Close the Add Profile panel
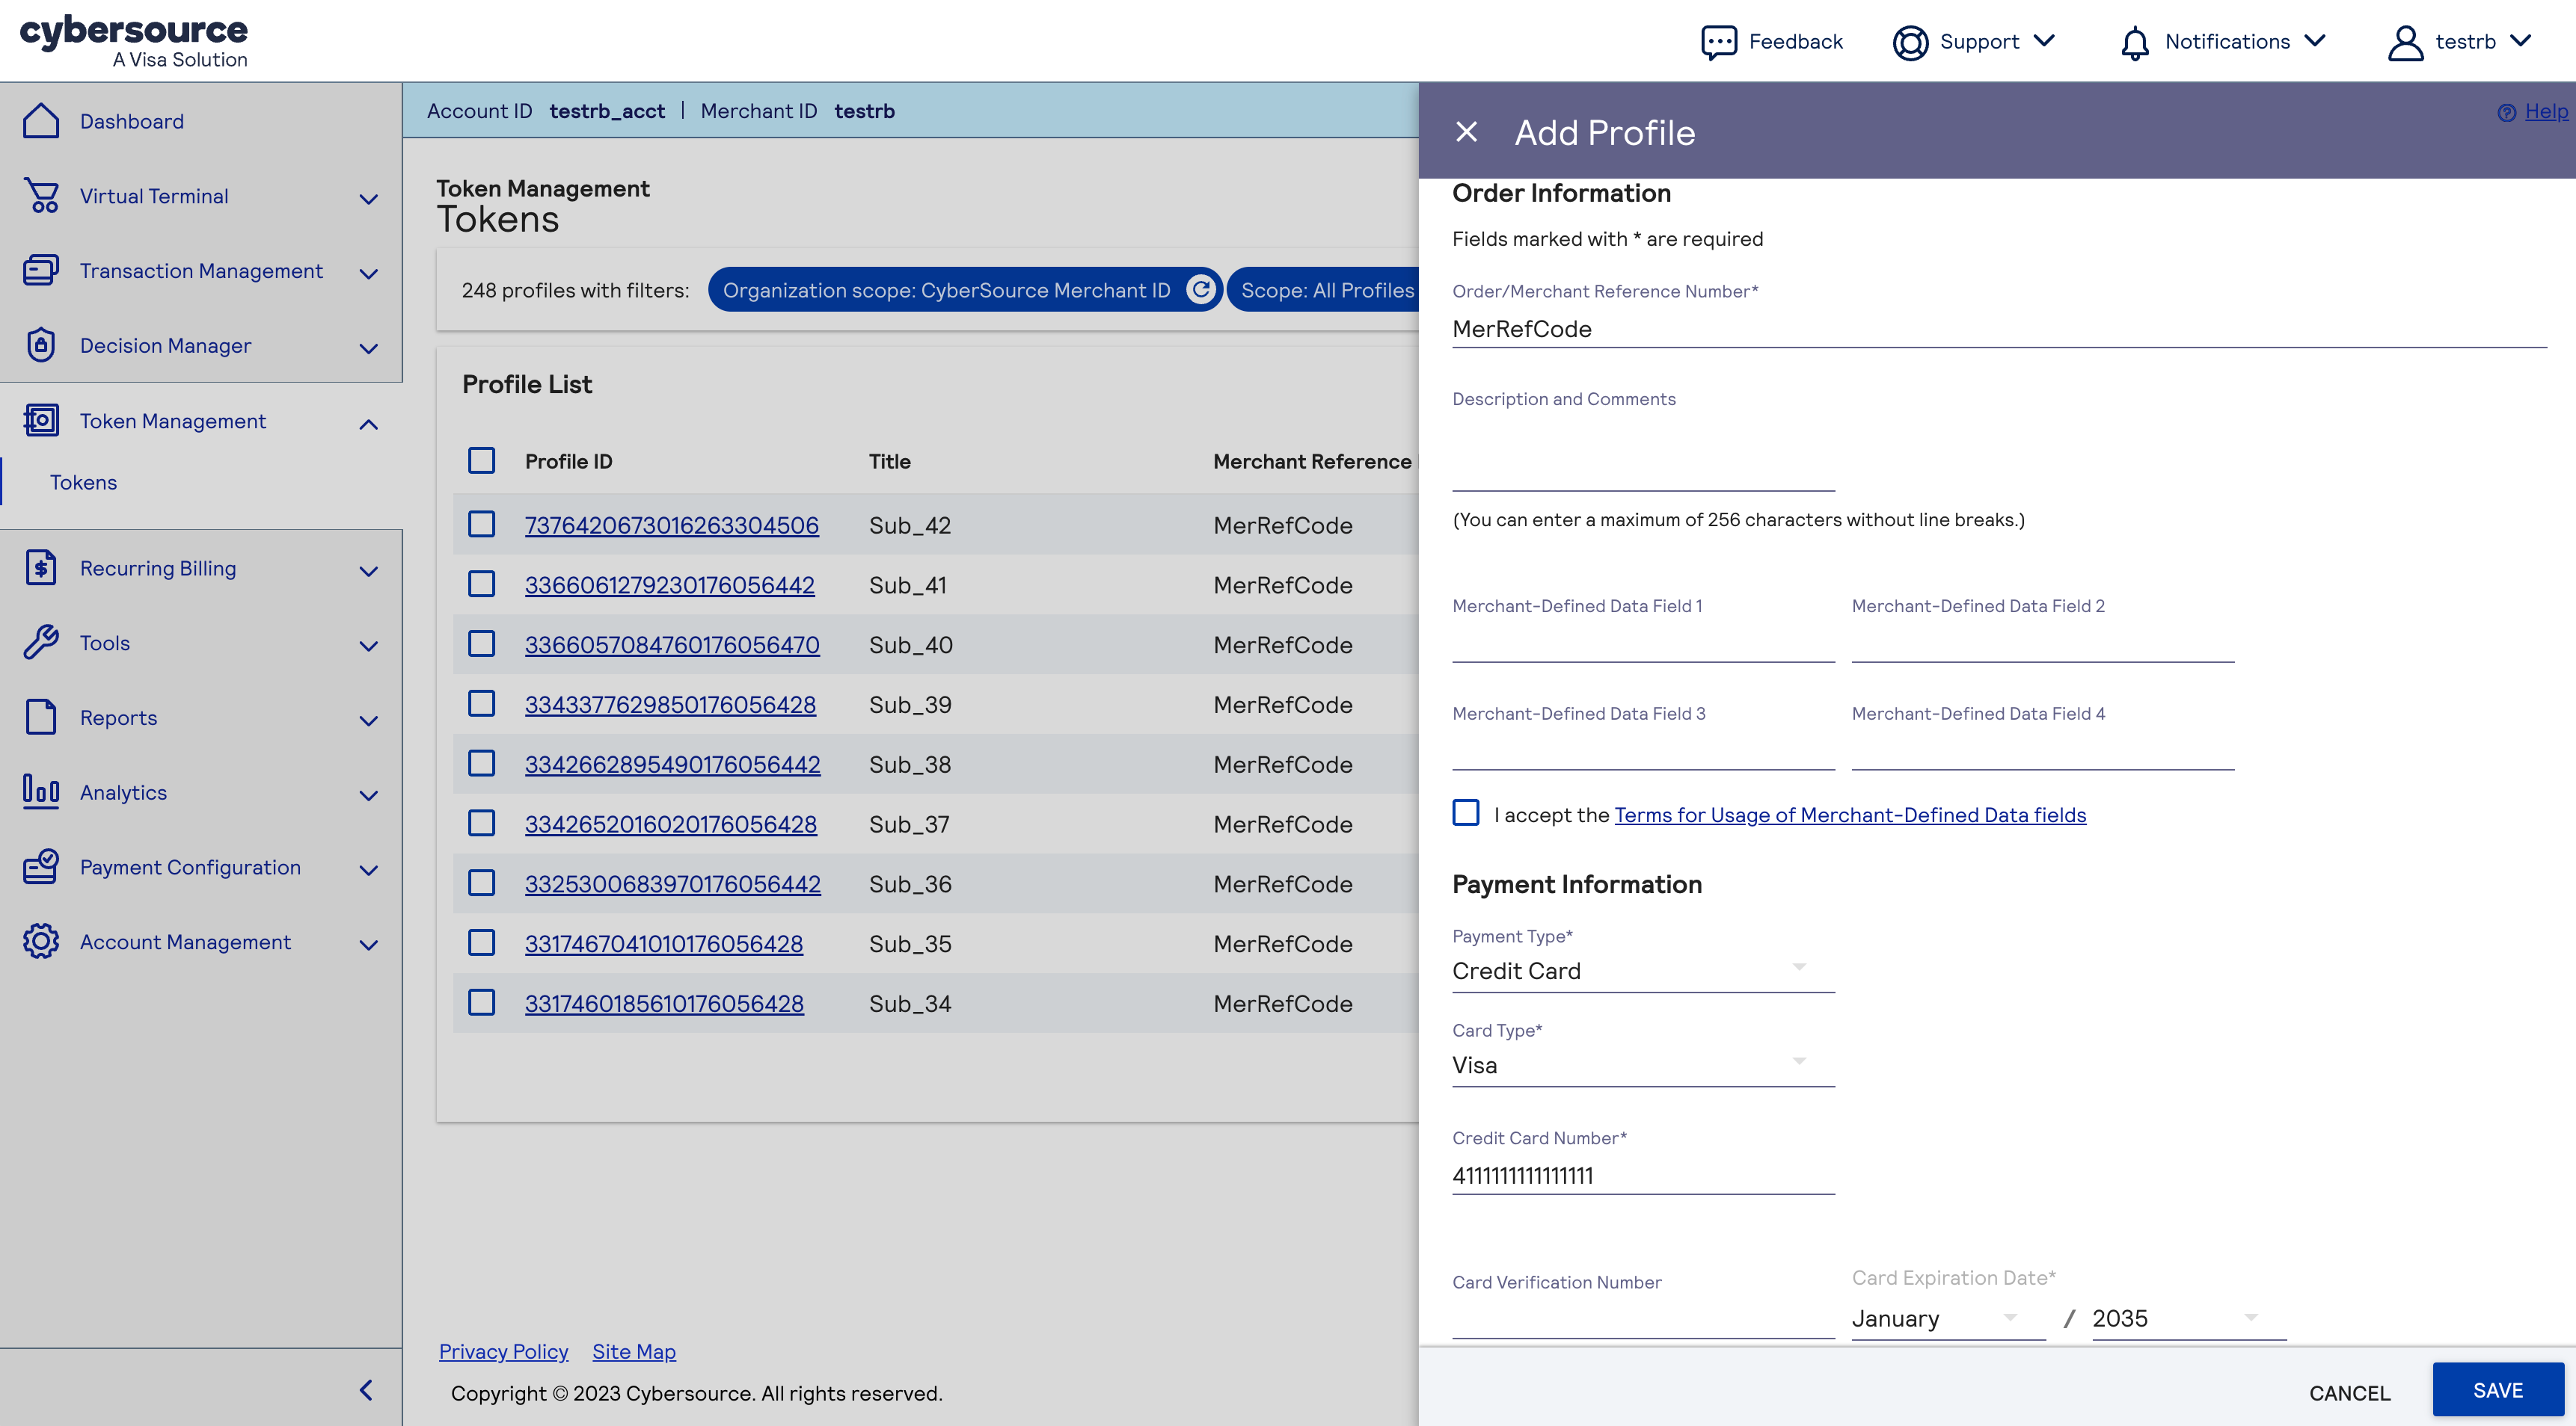Screen dimensions: 2576x1426 (x=1466, y=131)
